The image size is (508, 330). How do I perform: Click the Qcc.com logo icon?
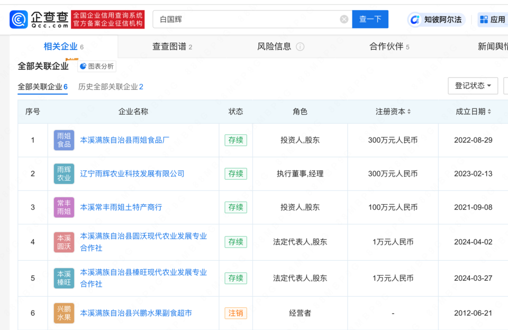pos(19,20)
